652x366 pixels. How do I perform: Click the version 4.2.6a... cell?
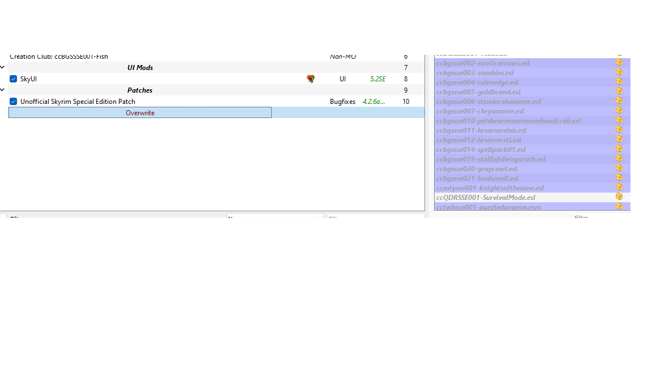(x=374, y=102)
